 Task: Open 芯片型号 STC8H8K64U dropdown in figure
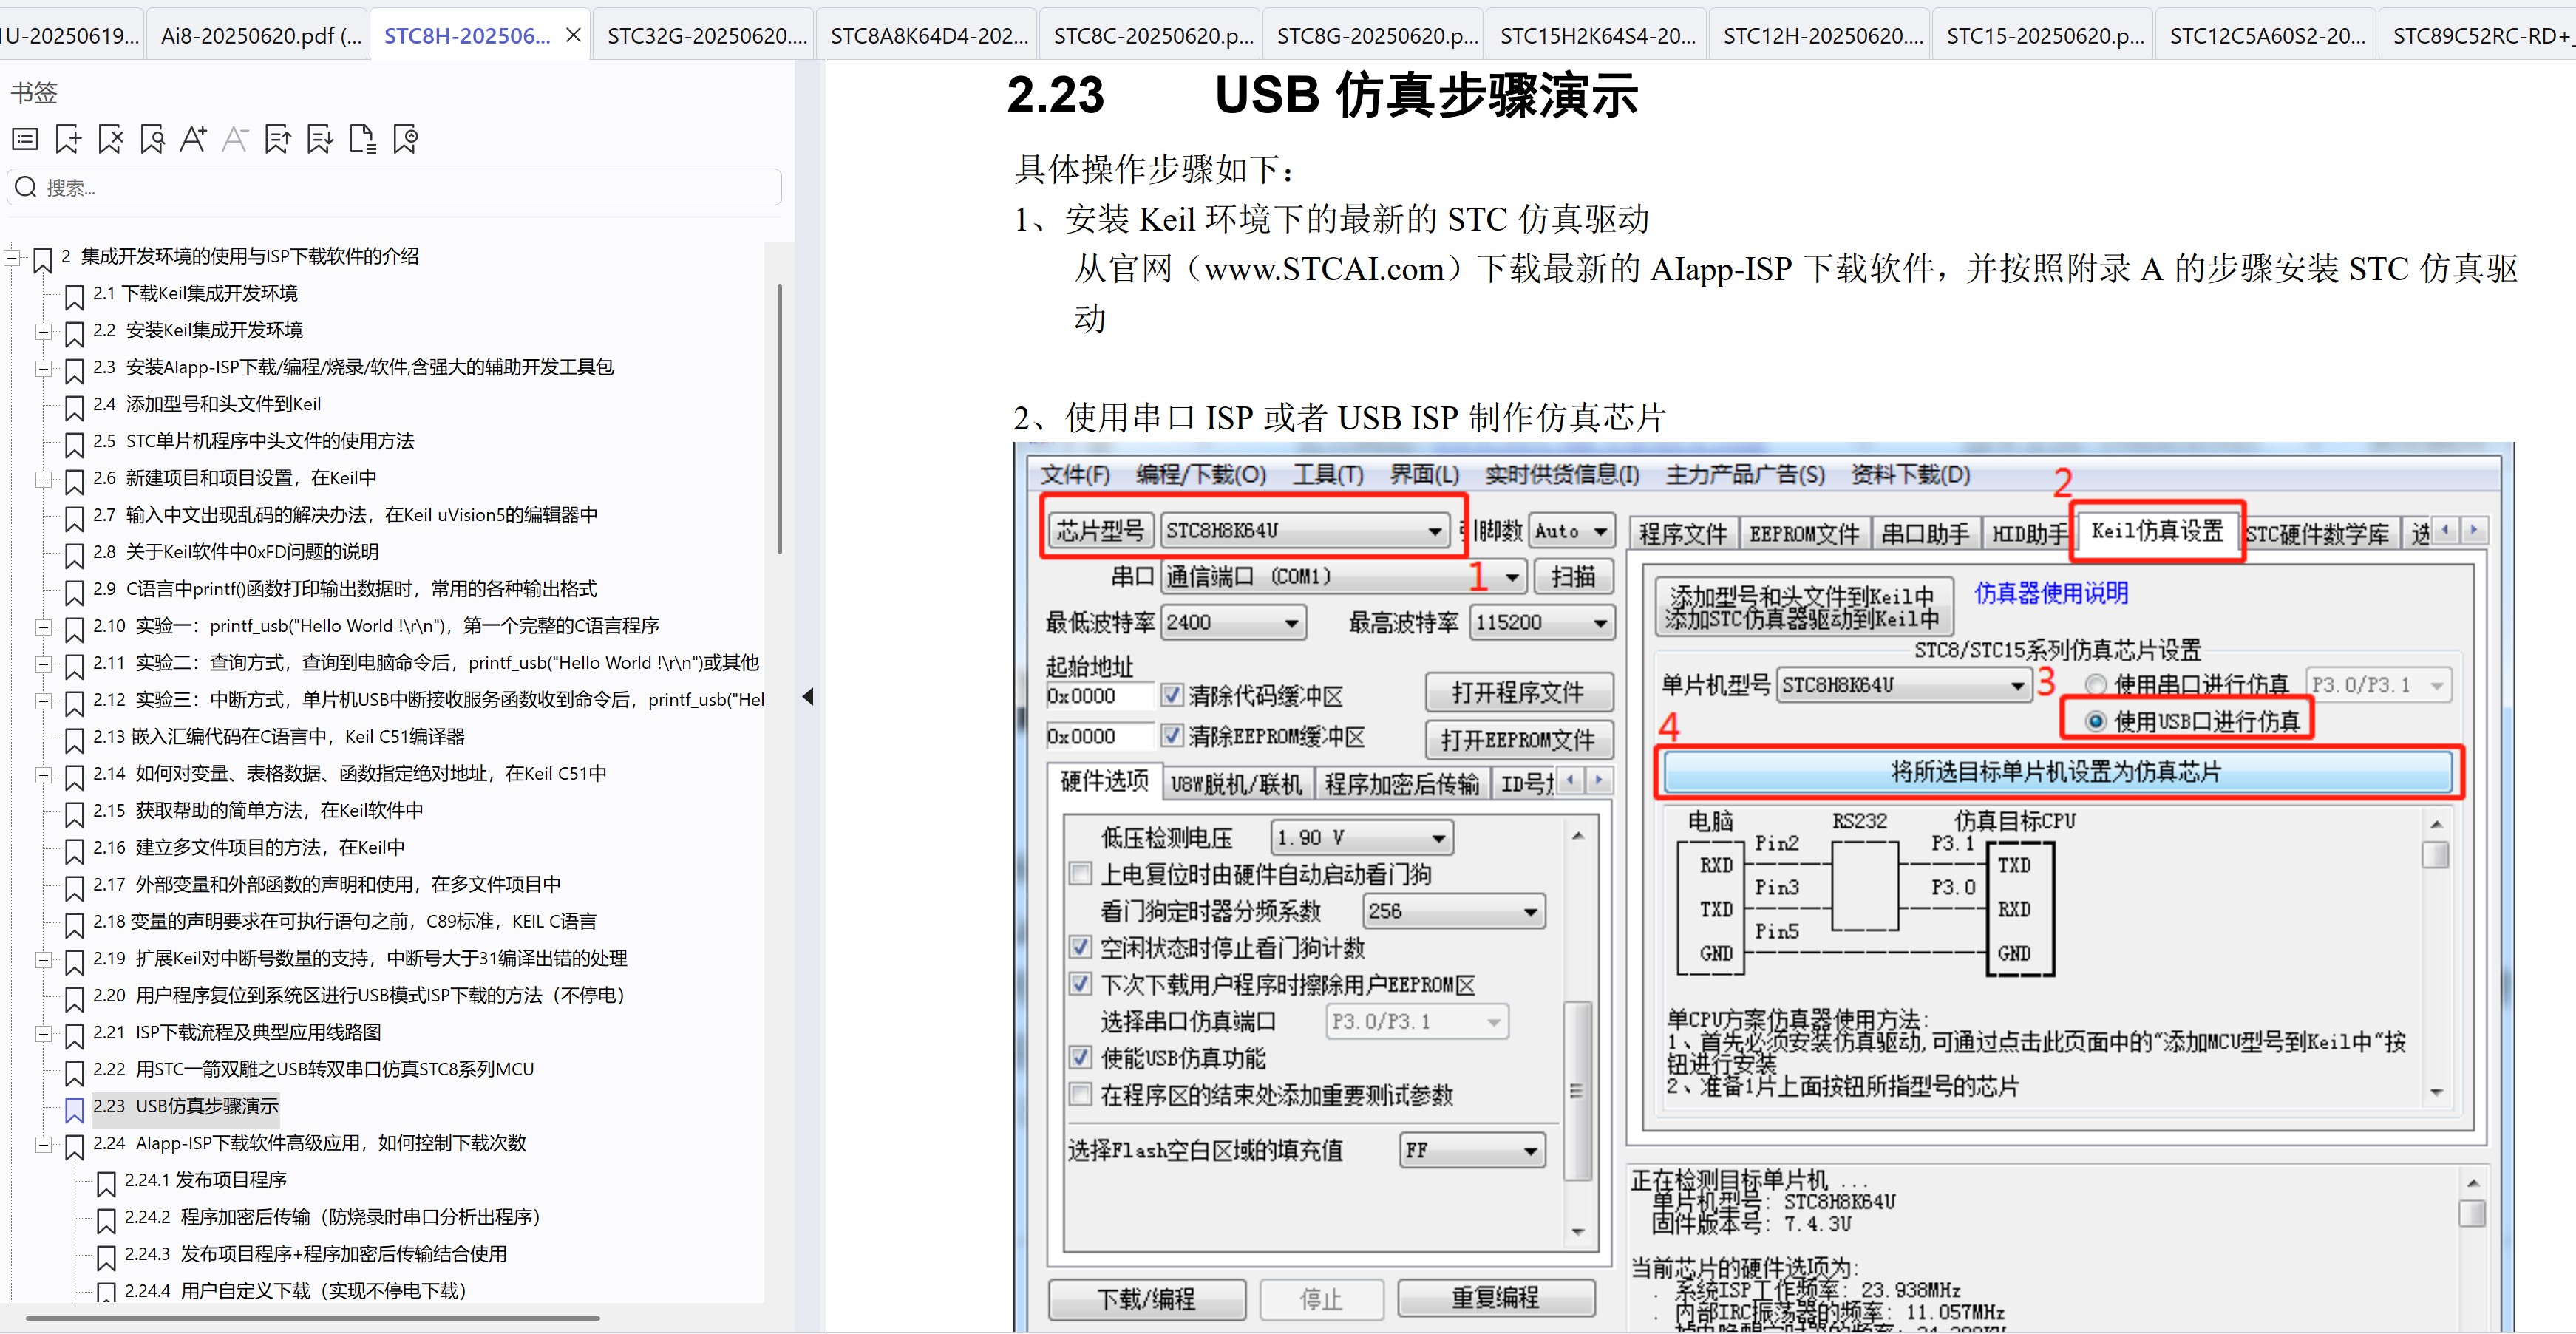pyautogui.click(x=1434, y=531)
